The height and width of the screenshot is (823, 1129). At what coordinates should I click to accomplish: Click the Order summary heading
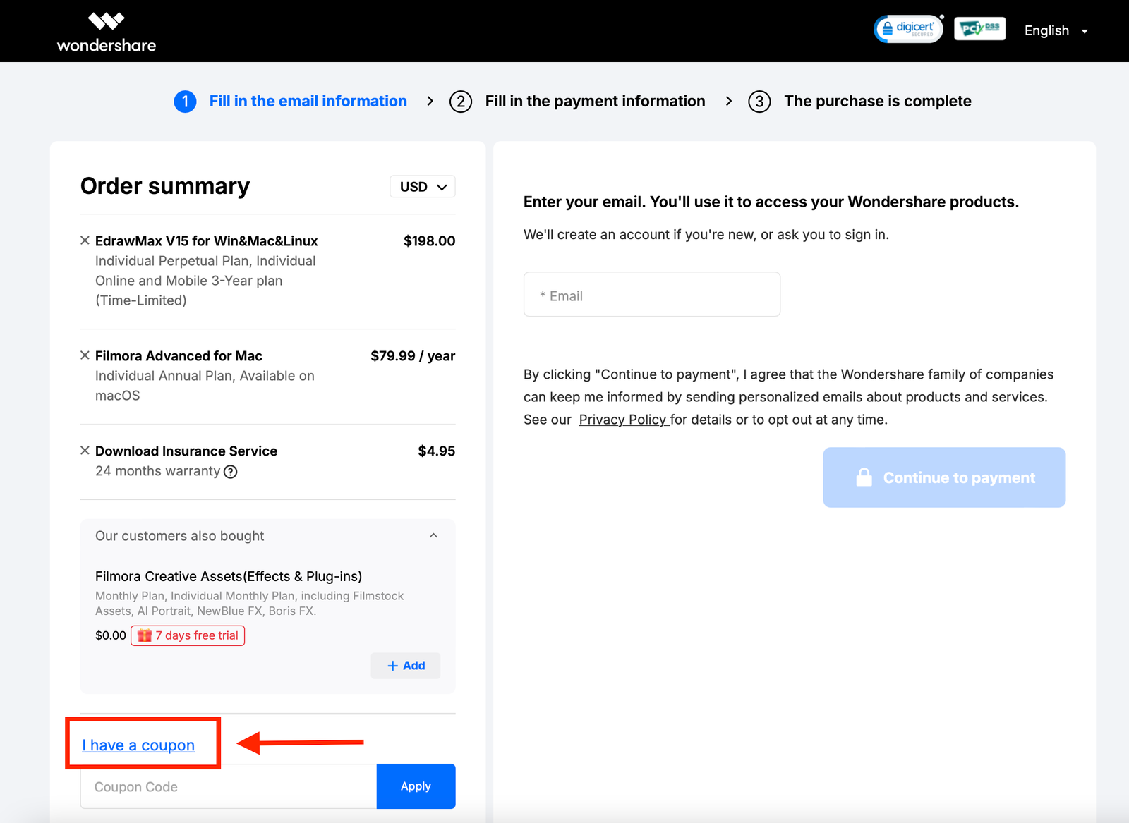[x=165, y=186]
